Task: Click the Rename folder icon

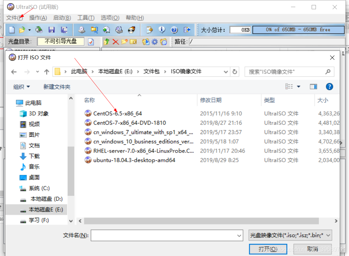Action: (x=133, y=42)
